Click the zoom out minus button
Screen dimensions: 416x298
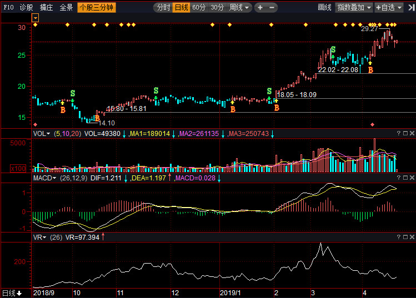pos(272,8)
